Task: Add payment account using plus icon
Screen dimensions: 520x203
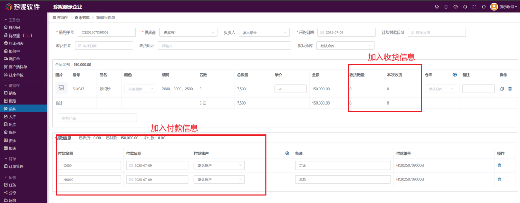Action: (x=287, y=153)
